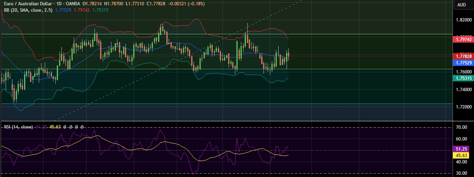Click the green 1.75315 value in BB legend
The width and height of the screenshot is (474, 177).
(x=100, y=10)
